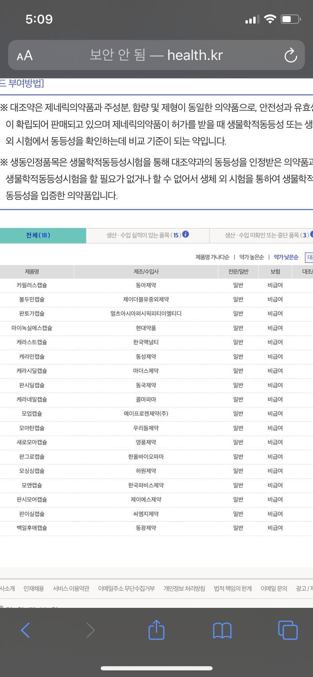
Task: Select manufacturer 동국제약
Action: point(146,385)
